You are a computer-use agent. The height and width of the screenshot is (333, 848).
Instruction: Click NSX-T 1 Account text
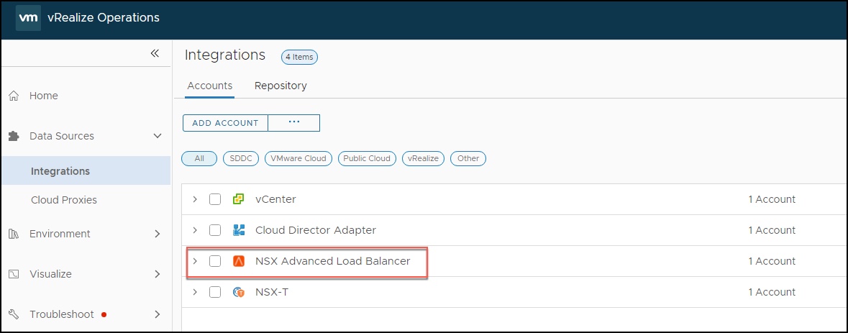772,292
